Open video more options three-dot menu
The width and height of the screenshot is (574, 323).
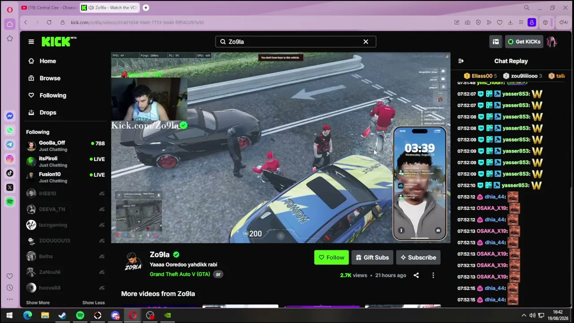pos(433,275)
